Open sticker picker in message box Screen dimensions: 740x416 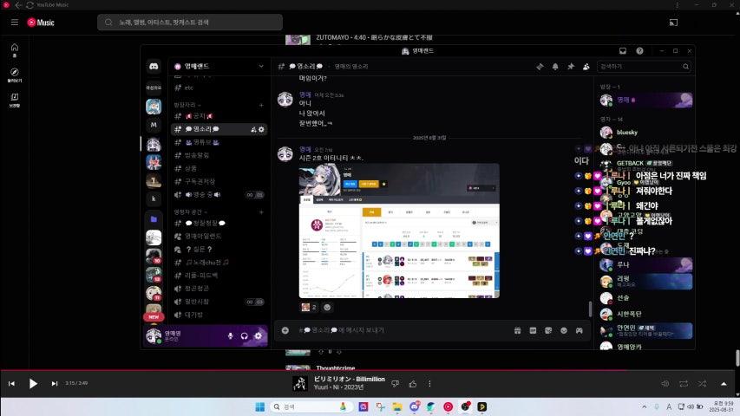(x=548, y=330)
